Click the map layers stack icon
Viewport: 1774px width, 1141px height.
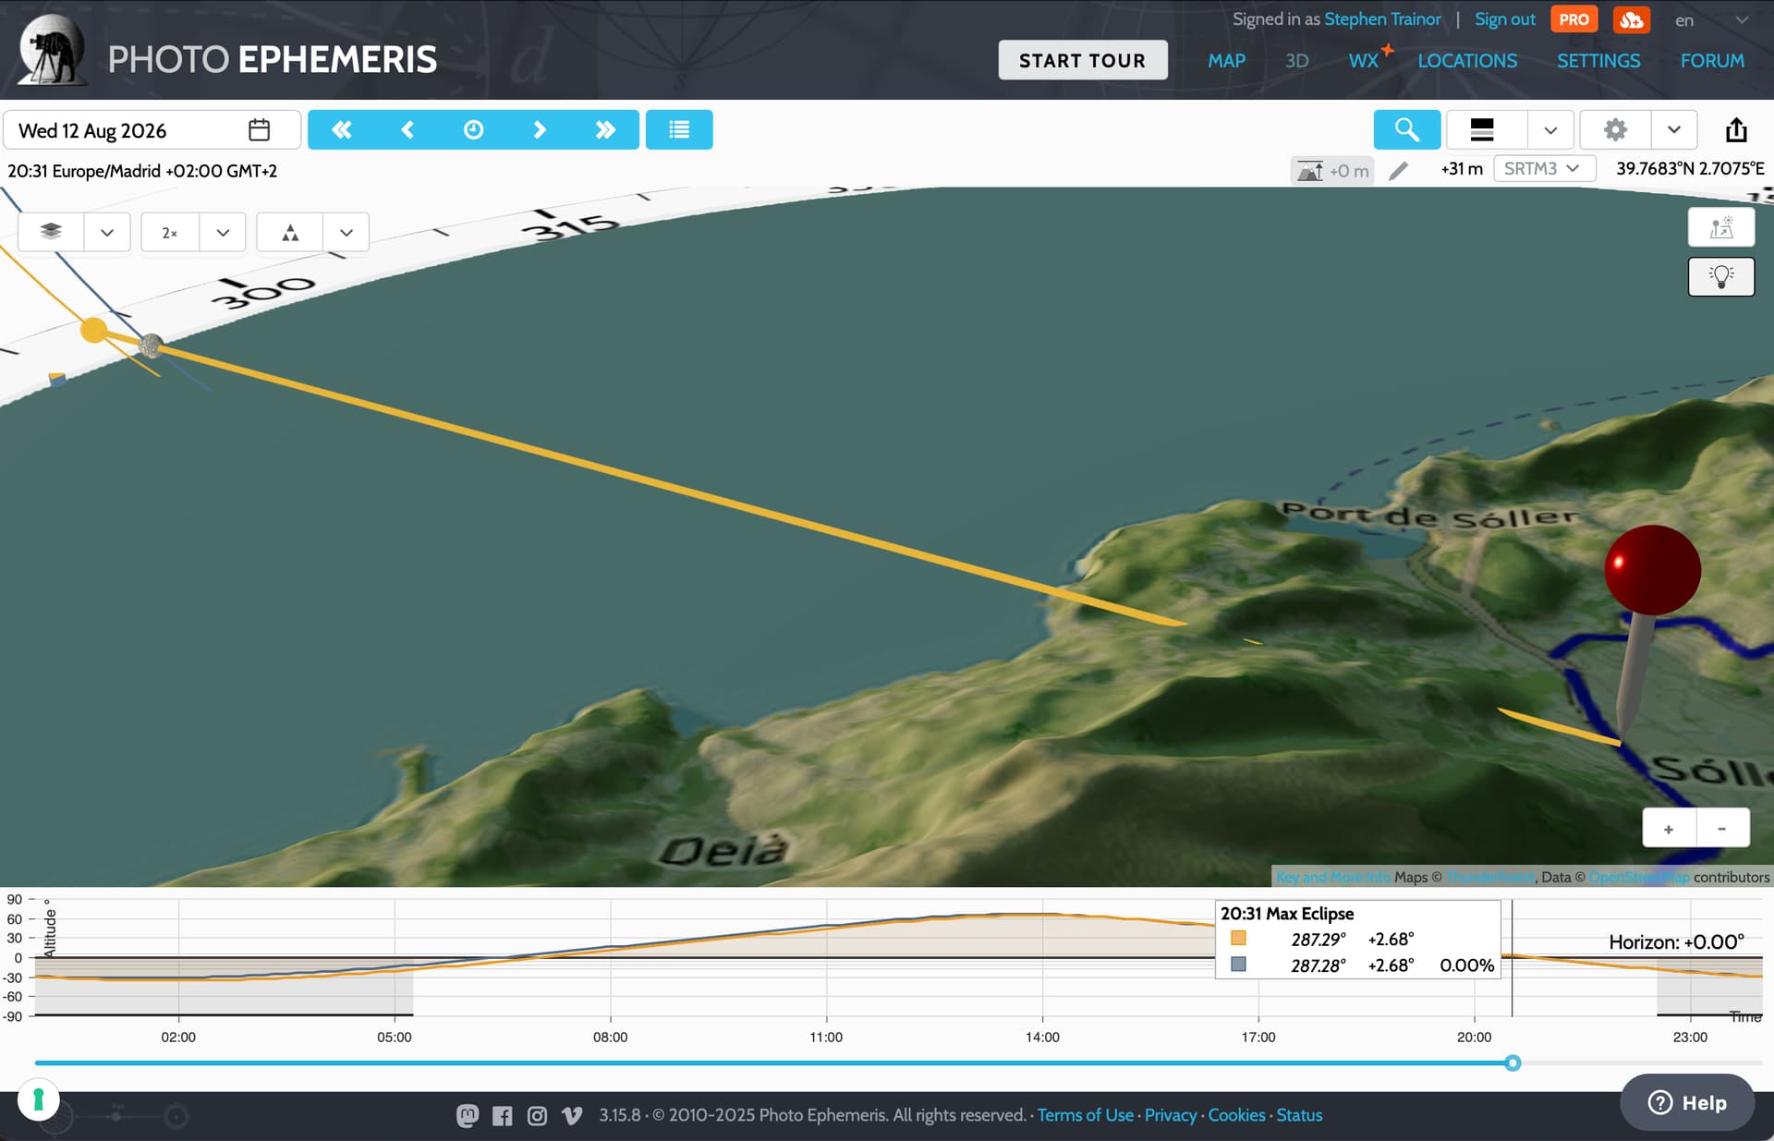[52, 232]
